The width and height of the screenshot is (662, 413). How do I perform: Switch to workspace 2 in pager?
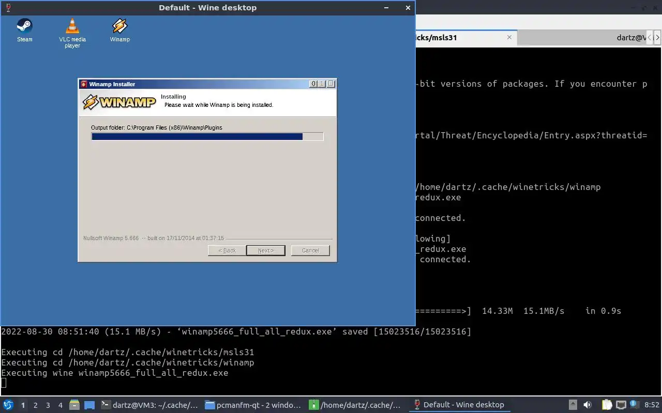(36, 405)
